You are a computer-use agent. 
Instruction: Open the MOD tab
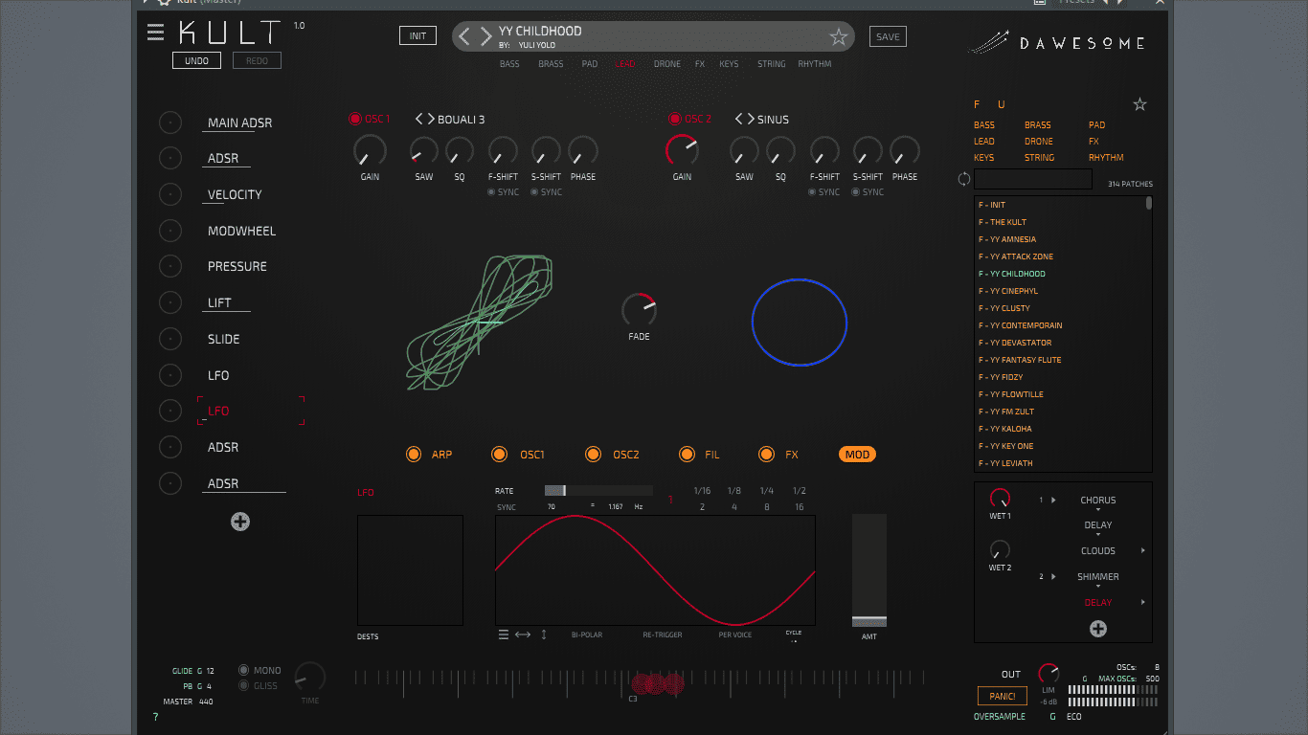(858, 455)
